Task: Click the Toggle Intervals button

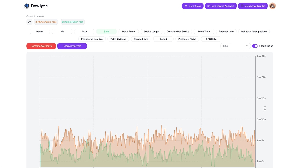Action: tap(72, 46)
